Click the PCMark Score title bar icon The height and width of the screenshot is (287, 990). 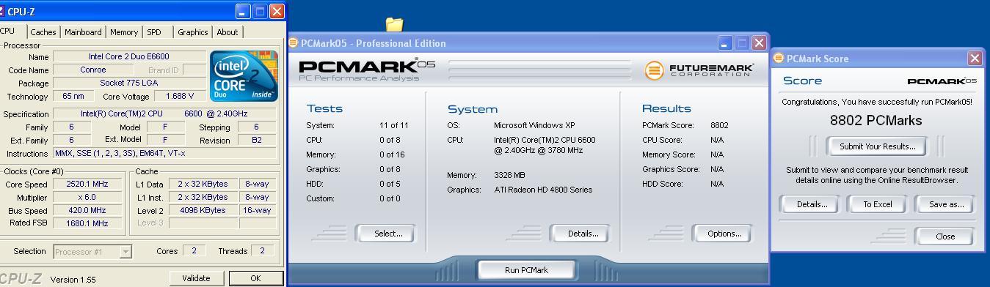pos(778,59)
